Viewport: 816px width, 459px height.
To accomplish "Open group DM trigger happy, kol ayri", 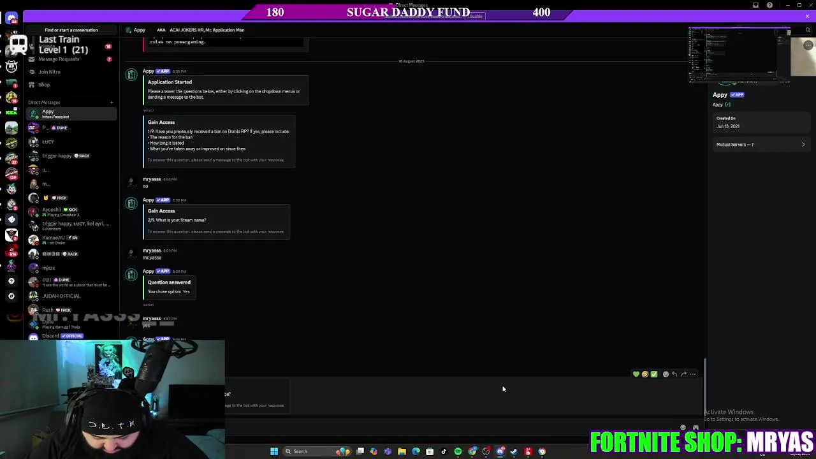I will tap(71, 226).
